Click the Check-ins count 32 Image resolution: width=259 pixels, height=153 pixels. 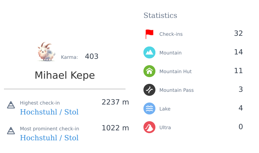click(x=238, y=33)
